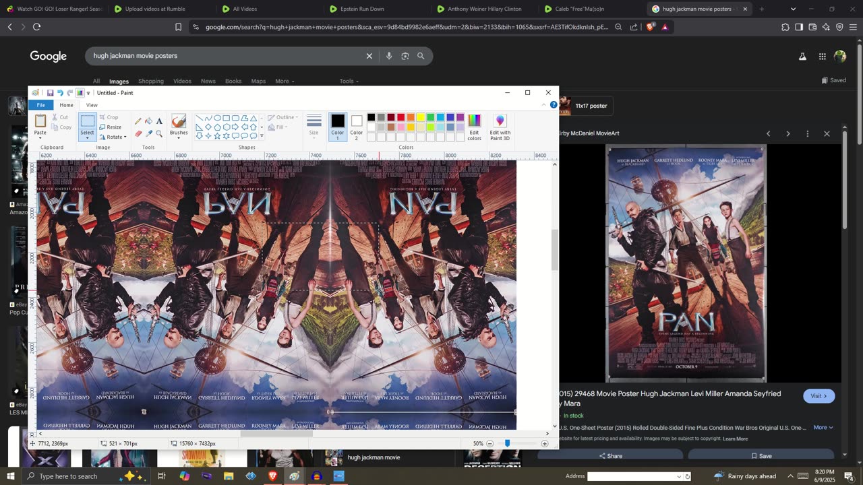The height and width of the screenshot is (485, 863).
Task: Open the Rotate dropdown menu
Action: [113, 137]
